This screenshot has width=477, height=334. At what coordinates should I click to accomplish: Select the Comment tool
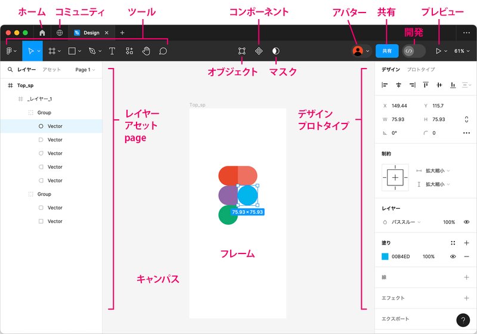(163, 51)
